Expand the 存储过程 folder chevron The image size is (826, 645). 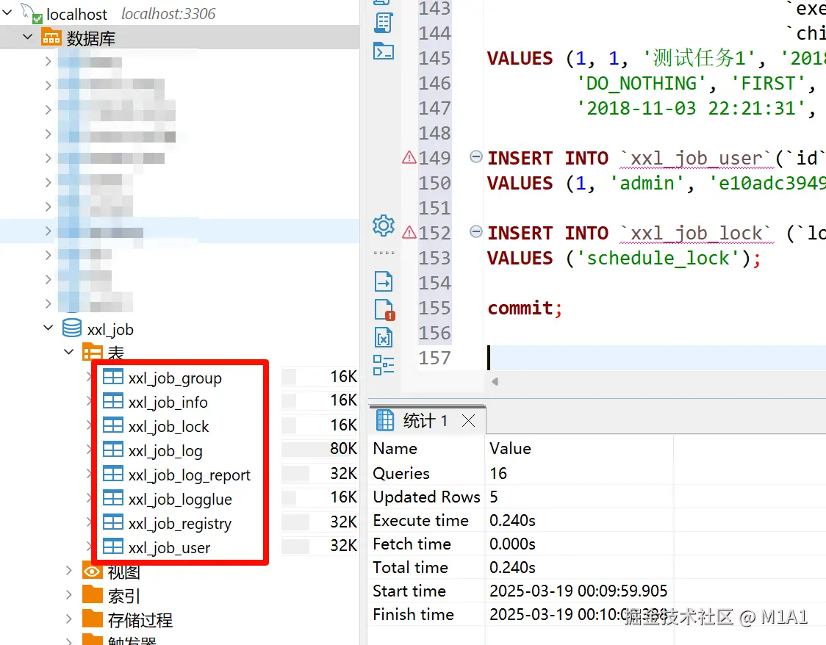click(68, 619)
